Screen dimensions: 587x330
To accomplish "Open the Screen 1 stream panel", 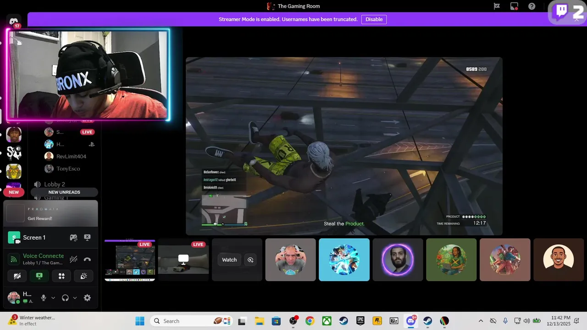I will [x=34, y=237].
